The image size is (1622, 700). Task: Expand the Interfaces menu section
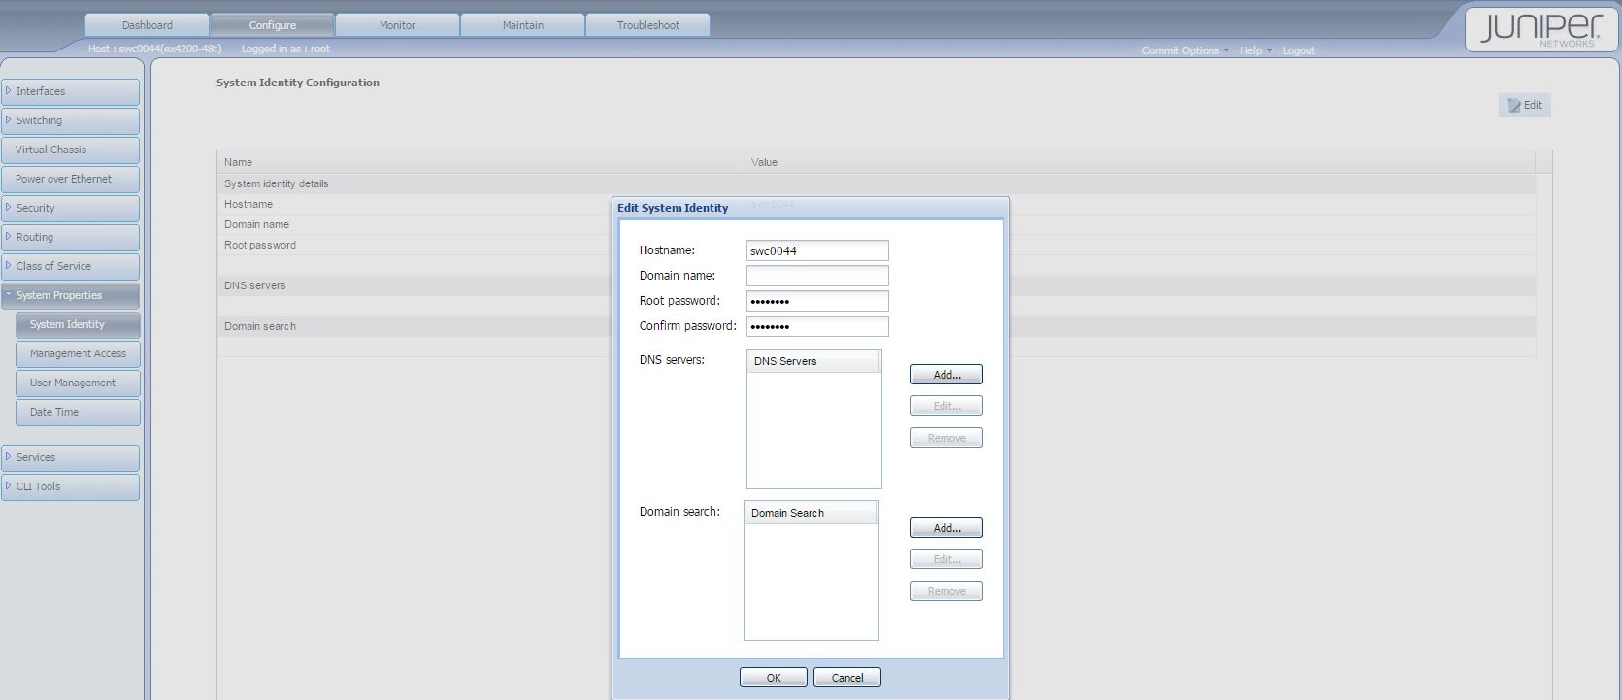point(70,91)
